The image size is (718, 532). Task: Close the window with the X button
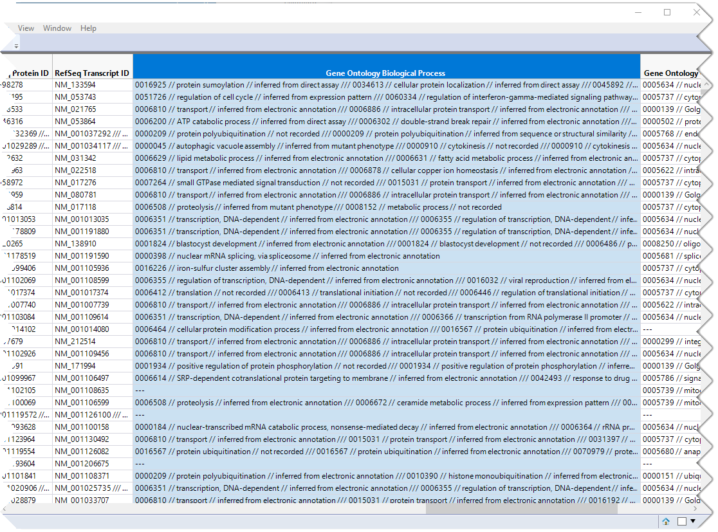click(696, 12)
